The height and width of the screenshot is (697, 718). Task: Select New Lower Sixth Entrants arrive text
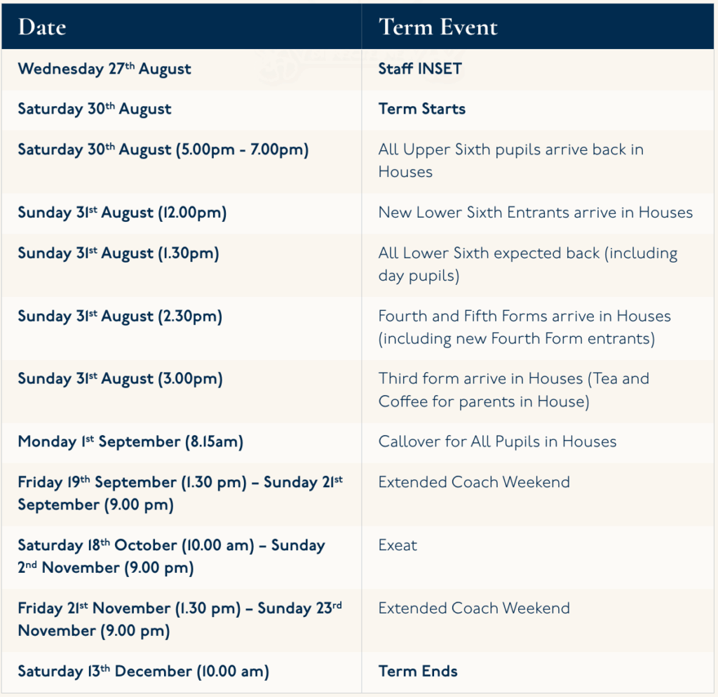point(535,213)
